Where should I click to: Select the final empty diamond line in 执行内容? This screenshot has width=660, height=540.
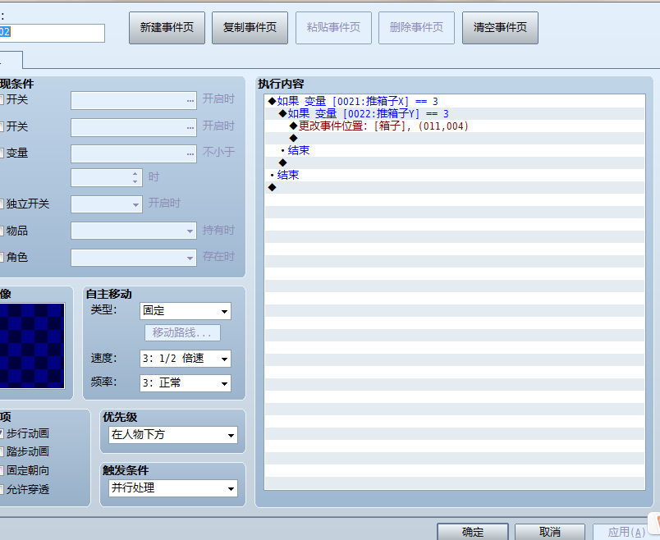pos(455,187)
